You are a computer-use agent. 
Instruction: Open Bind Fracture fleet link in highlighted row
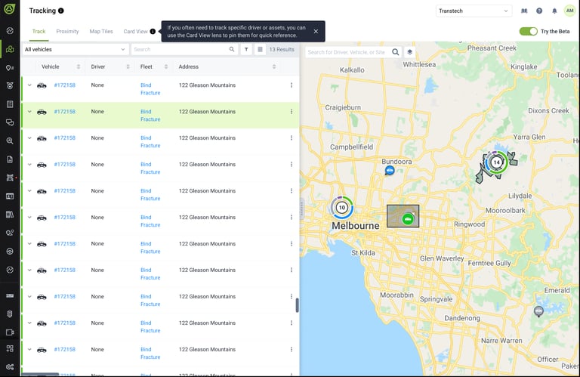150,116
